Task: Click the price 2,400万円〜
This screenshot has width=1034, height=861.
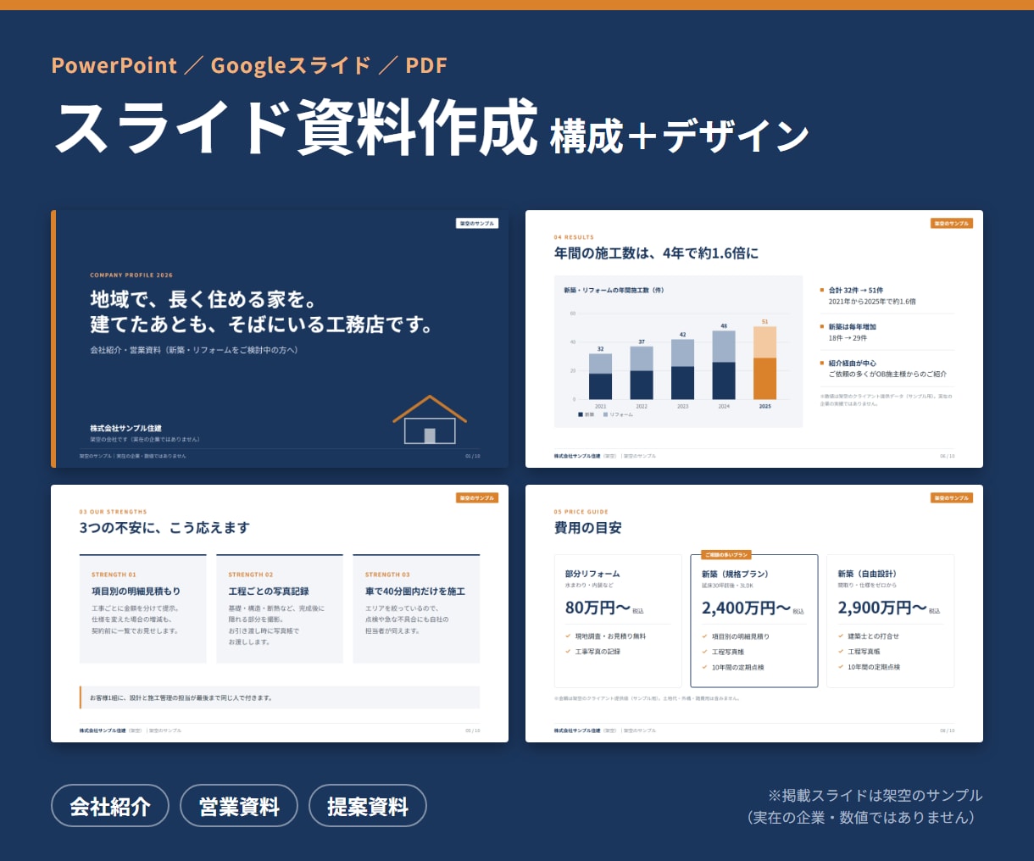Action: coord(746,608)
